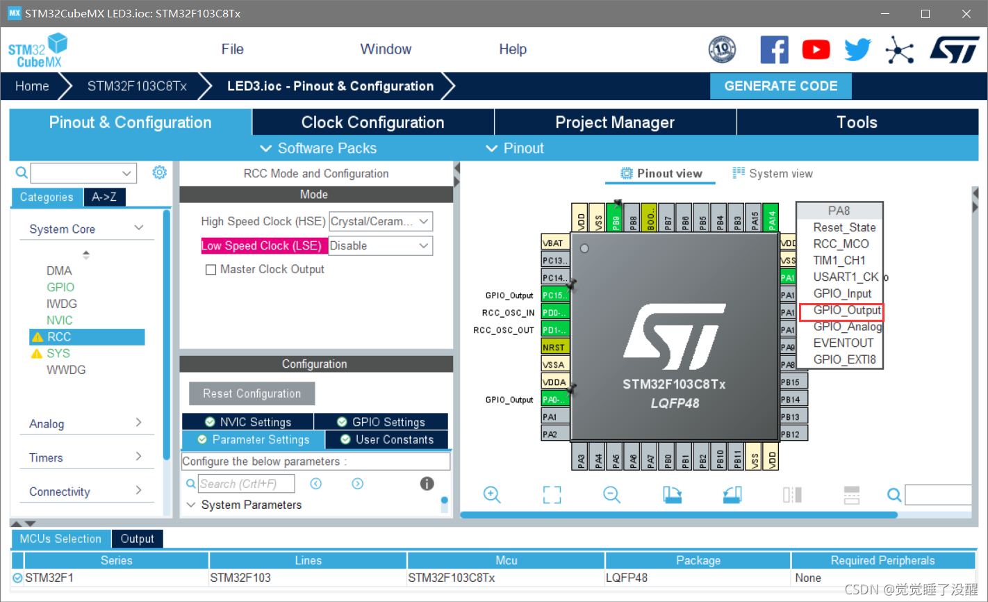Image resolution: width=988 pixels, height=602 pixels.
Task: Go to the next parameter search result
Action: click(358, 484)
